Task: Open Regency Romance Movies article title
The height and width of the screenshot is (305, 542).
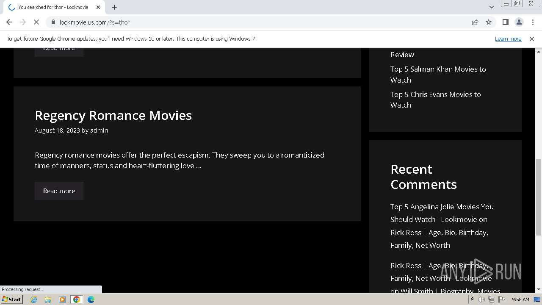Action: pos(113,115)
